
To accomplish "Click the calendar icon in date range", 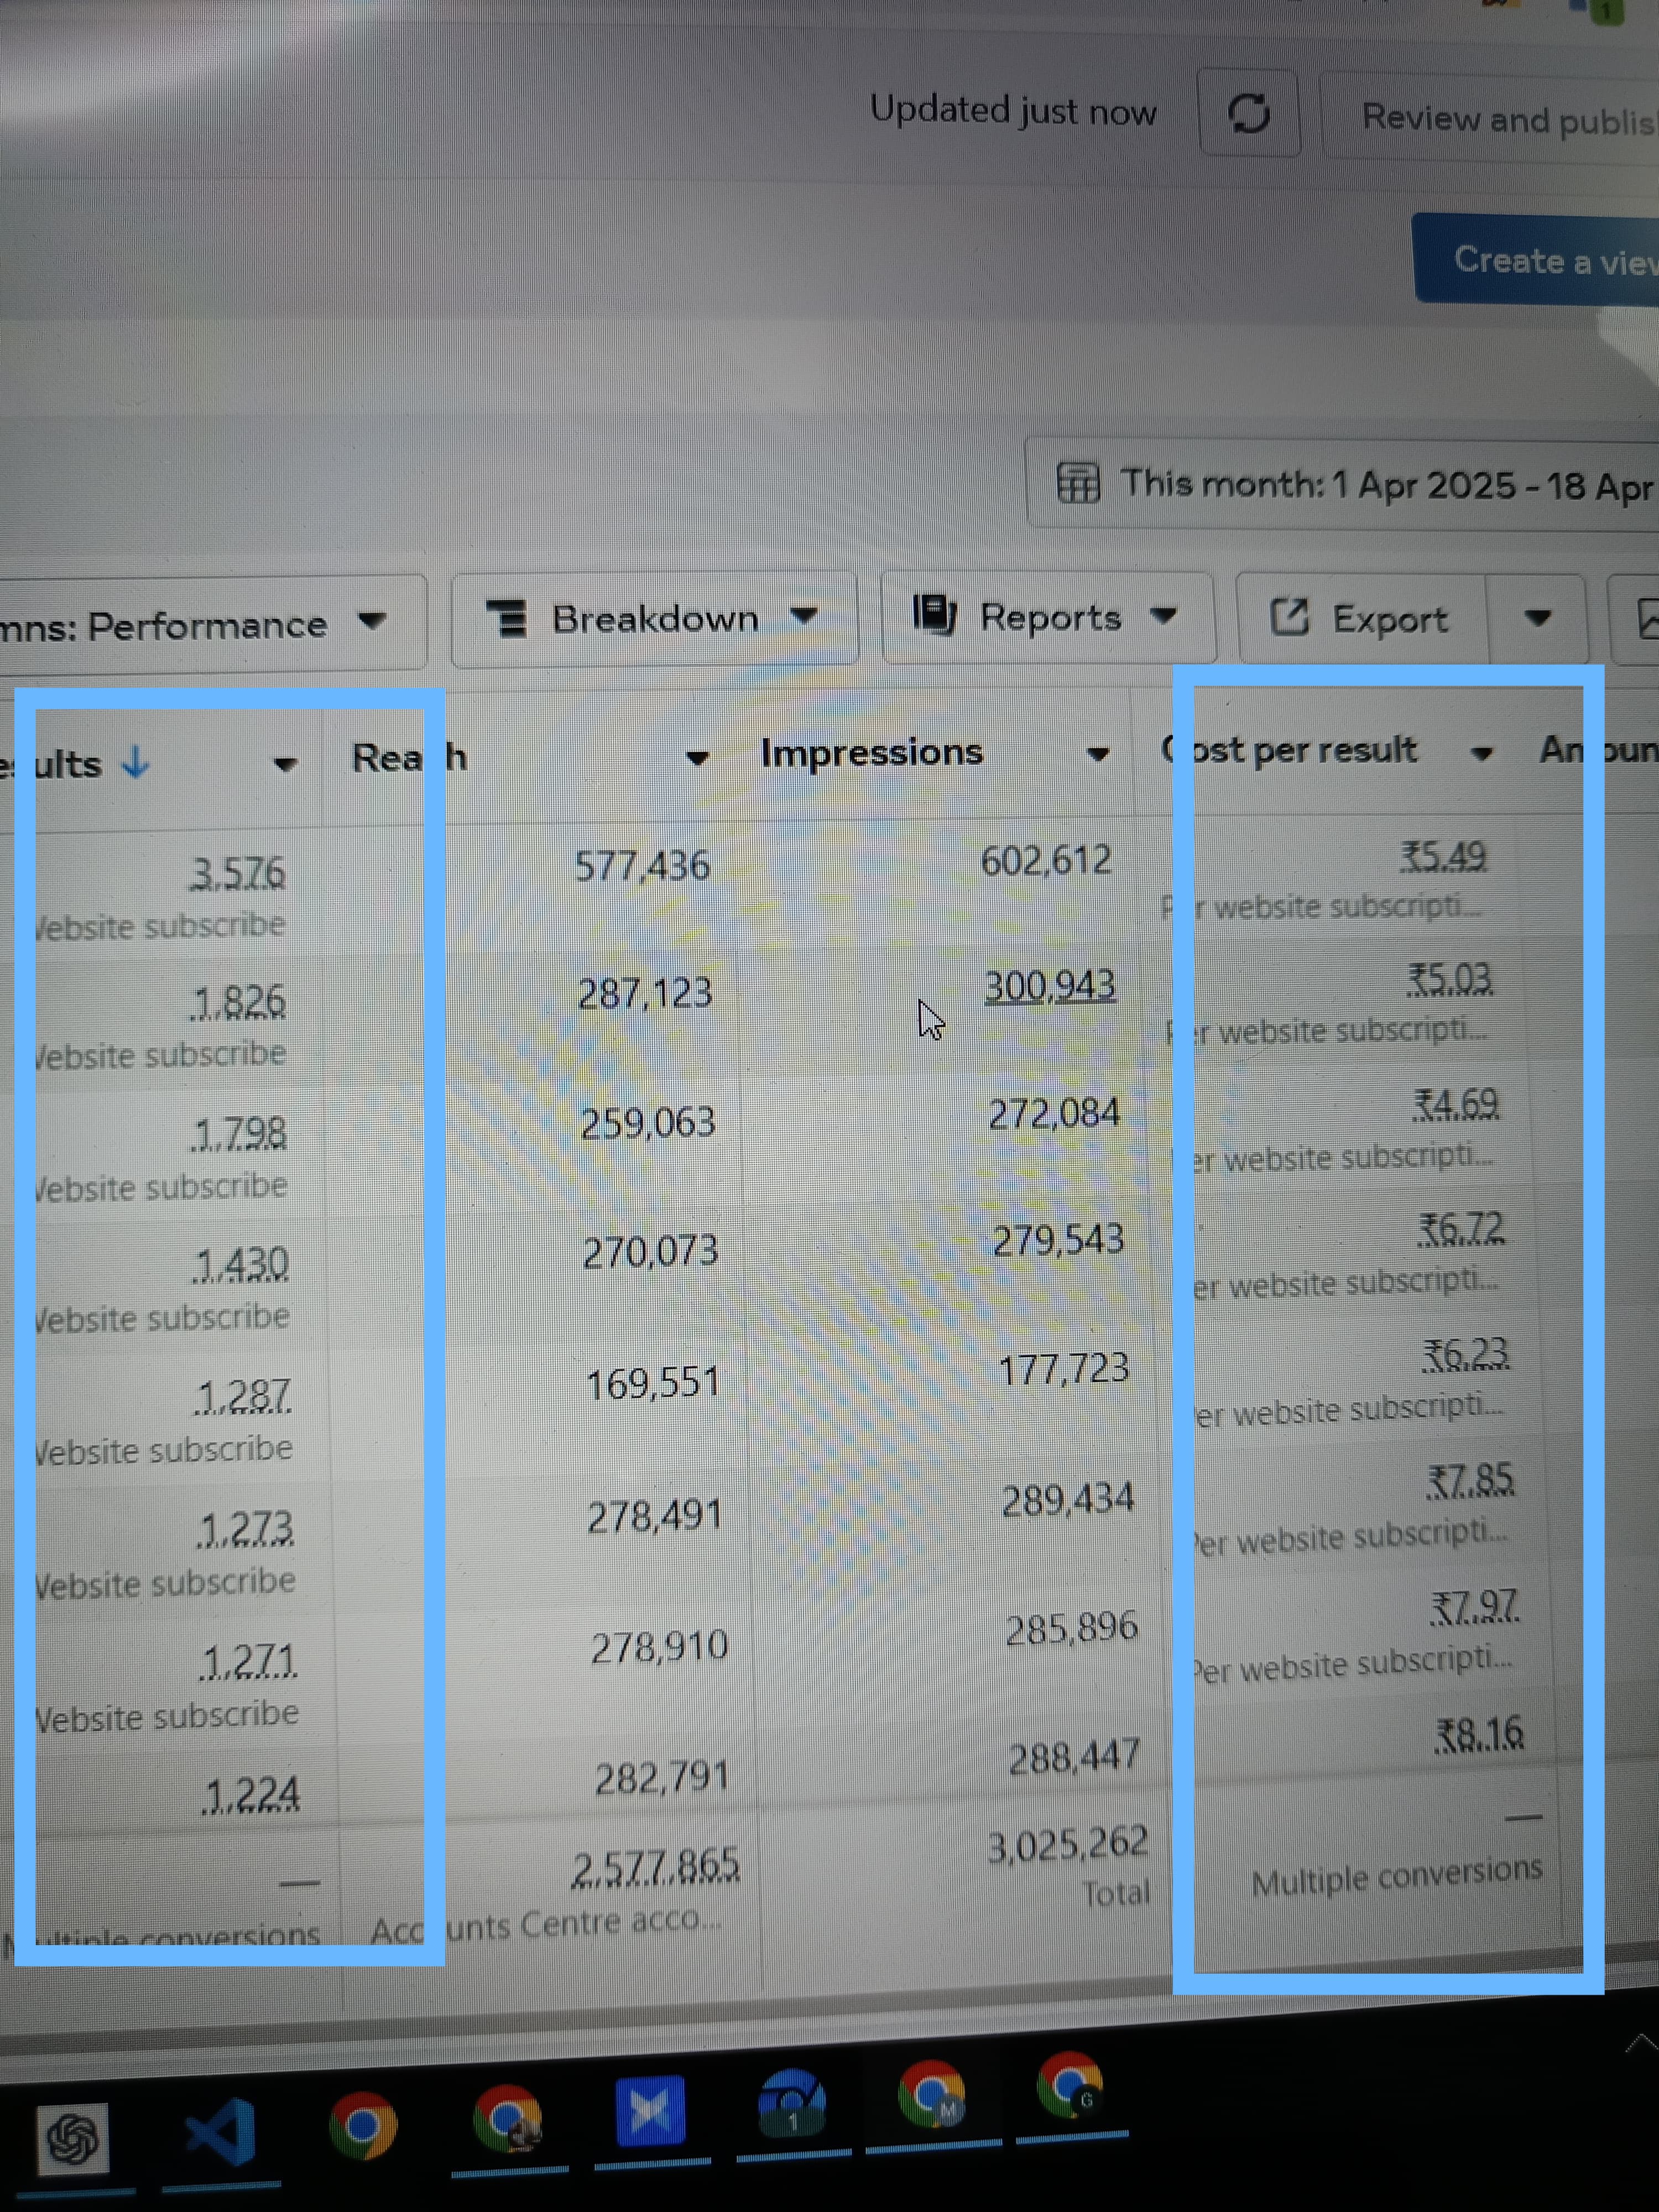I will pos(1078,483).
